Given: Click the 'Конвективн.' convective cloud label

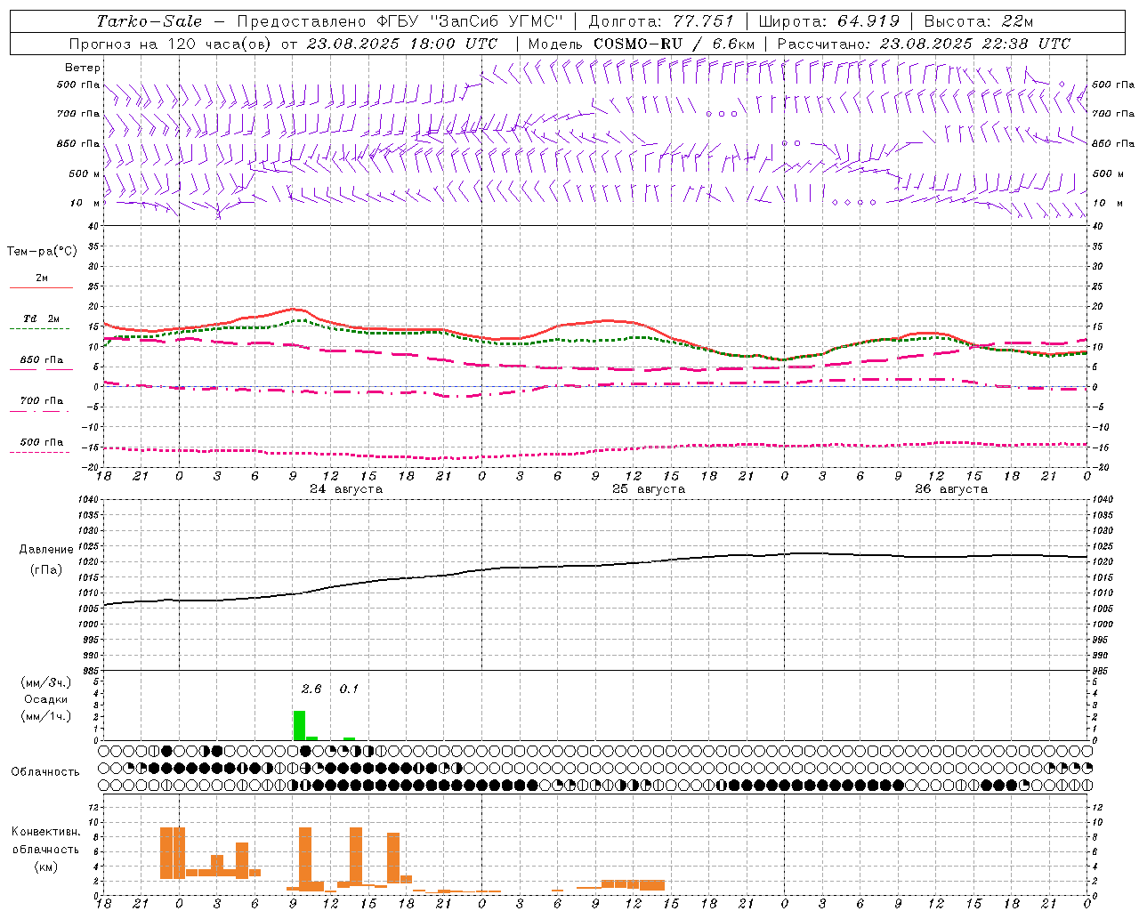Looking at the screenshot, I should tap(46, 832).
